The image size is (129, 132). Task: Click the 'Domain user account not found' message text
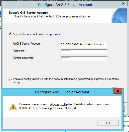point(65,104)
